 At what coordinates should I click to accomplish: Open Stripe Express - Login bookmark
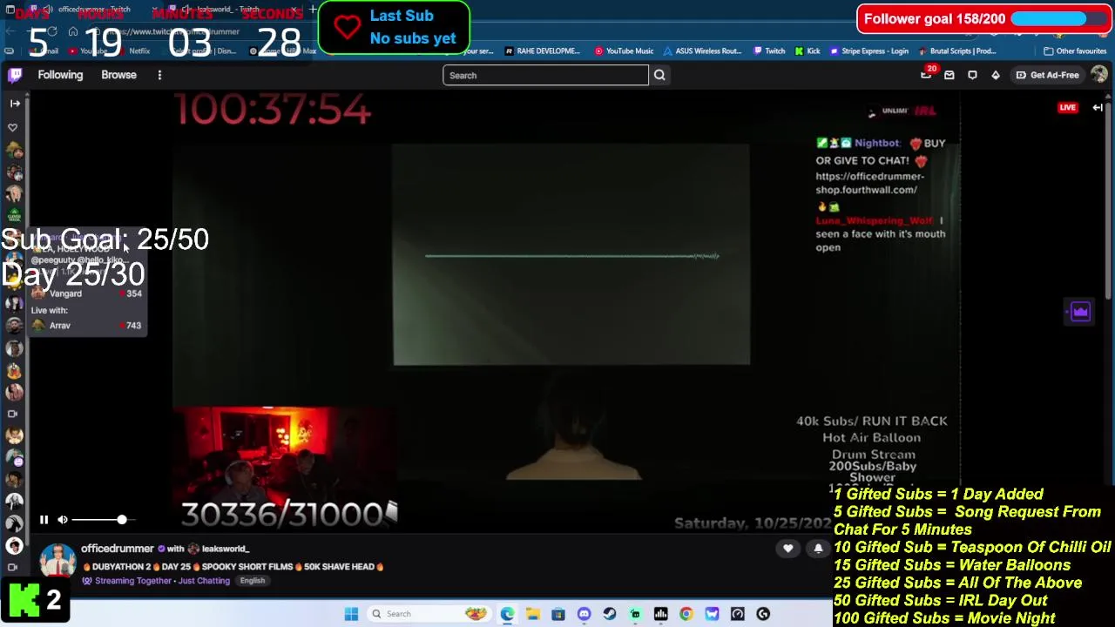868,51
